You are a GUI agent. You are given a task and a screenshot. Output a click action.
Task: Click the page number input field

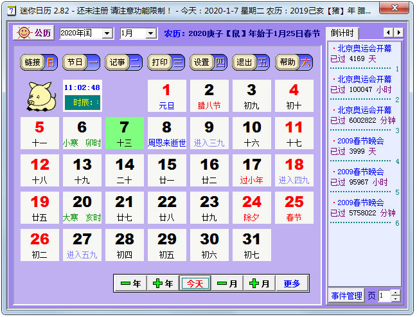(385, 295)
